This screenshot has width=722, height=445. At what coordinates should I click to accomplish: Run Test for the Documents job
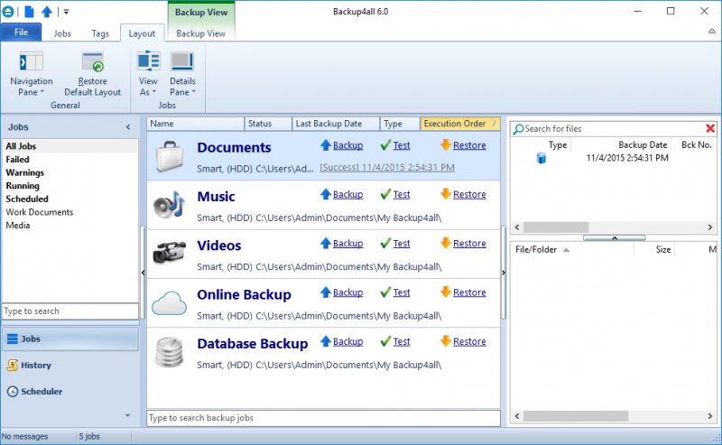coord(395,145)
